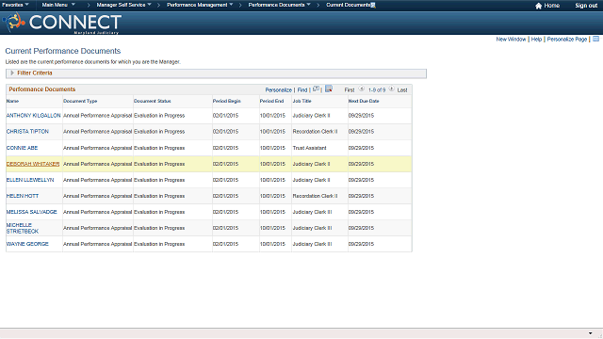This screenshot has width=603, height=339.
Task: Sort by the Next Due Date column header
Action: point(364,101)
